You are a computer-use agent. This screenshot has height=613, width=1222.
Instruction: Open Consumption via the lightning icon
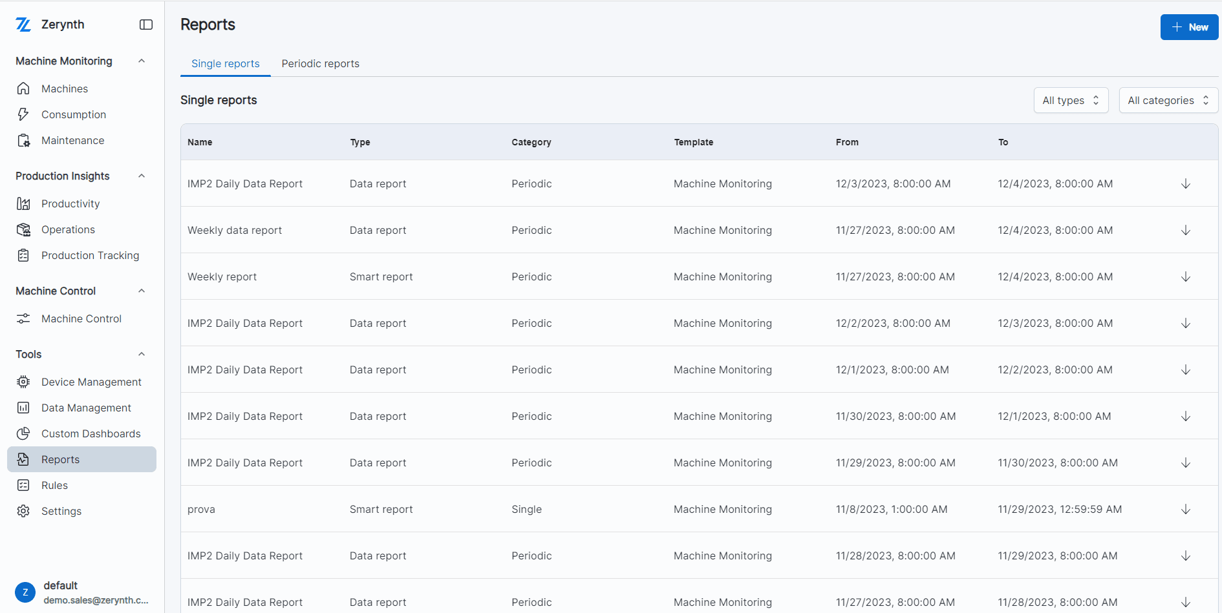point(23,114)
